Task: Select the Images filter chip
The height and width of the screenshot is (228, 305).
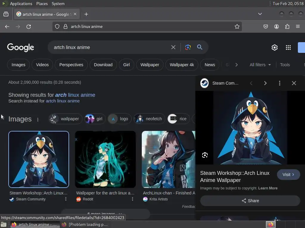Action: click(x=18, y=65)
